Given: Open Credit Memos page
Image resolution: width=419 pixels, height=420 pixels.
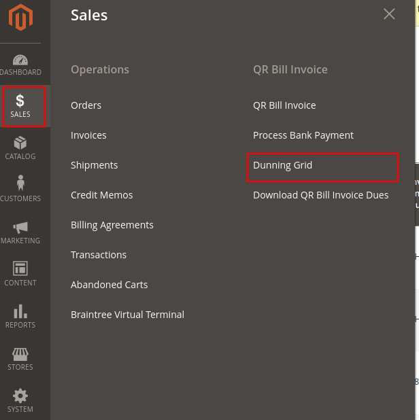Looking at the screenshot, I should pos(101,195).
